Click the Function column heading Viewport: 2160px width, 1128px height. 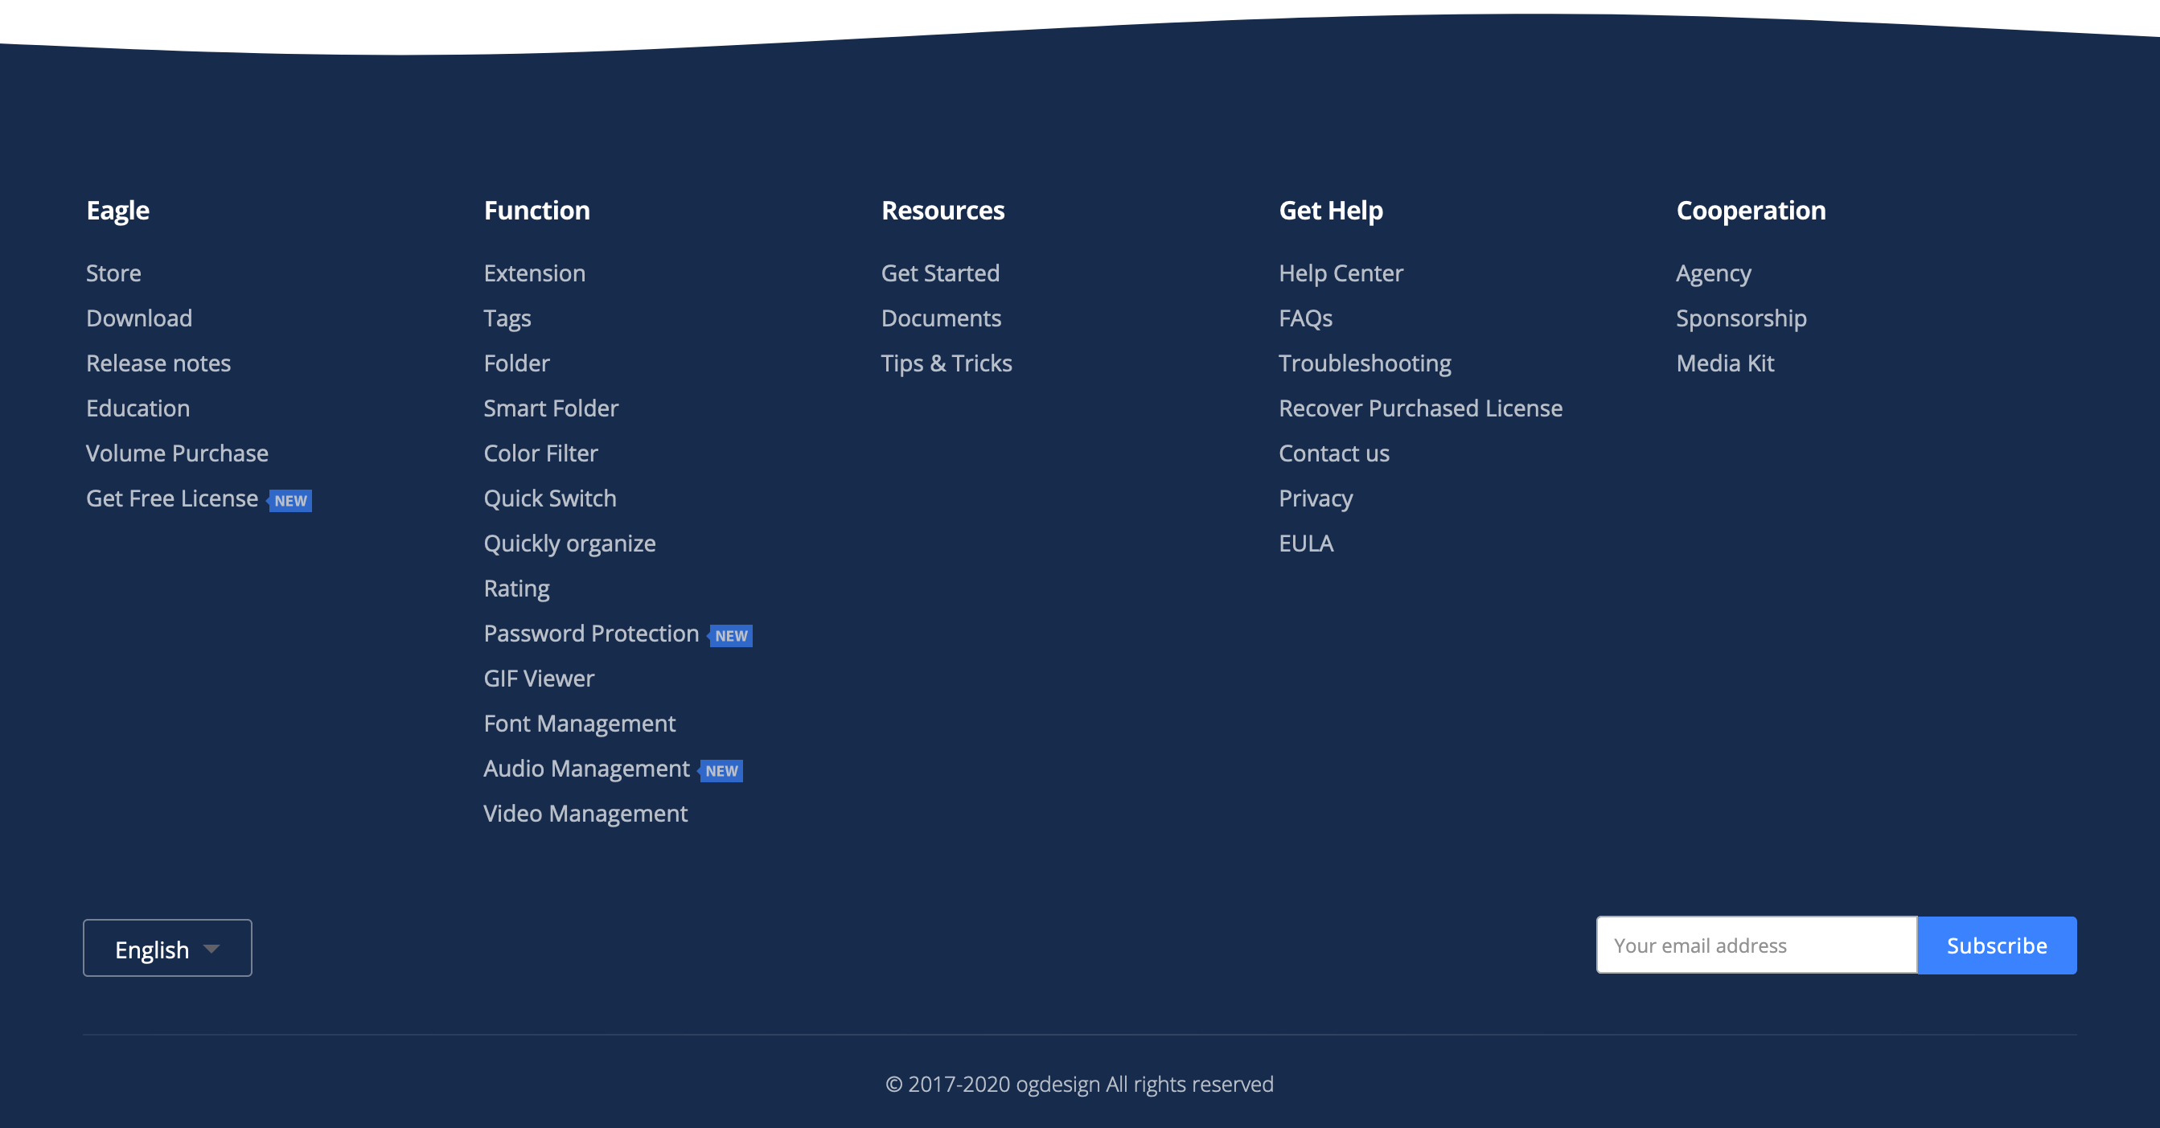(536, 211)
